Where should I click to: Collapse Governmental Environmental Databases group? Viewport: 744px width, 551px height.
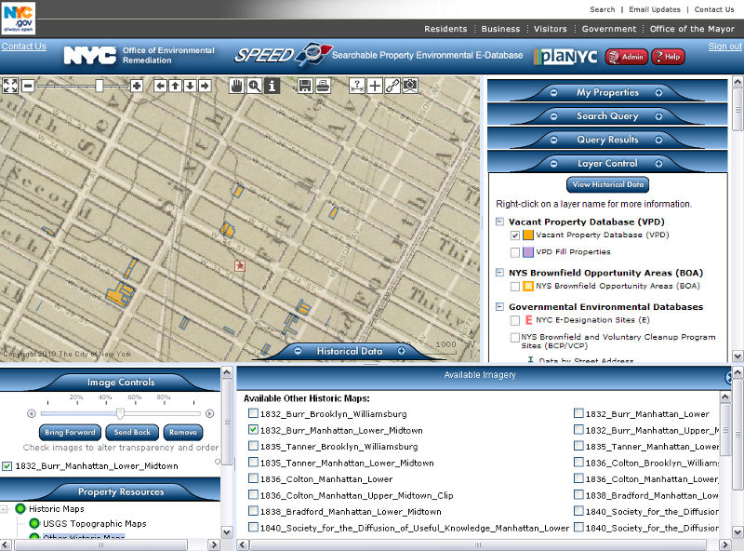(x=499, y=307)
